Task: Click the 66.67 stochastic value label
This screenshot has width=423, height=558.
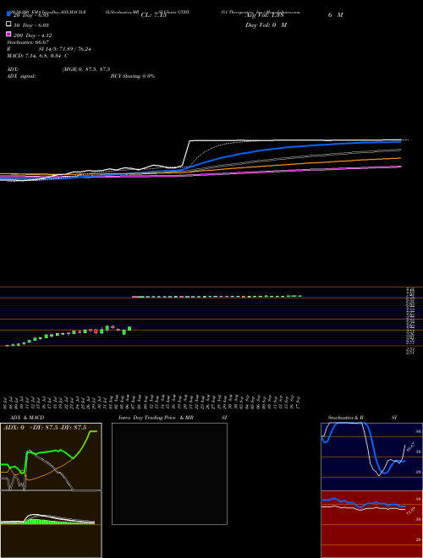Action: [x=410, y=446]
